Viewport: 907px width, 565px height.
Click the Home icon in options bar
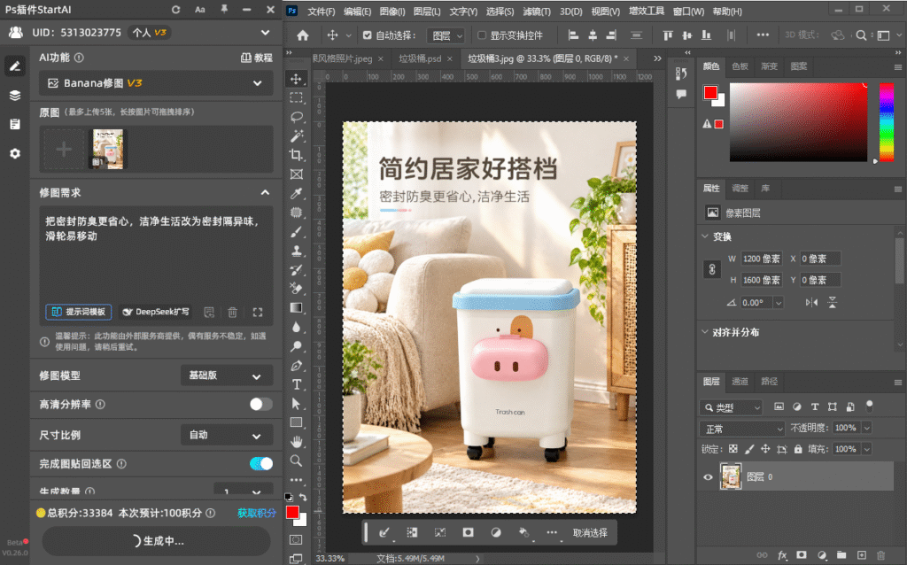(303, 35)
